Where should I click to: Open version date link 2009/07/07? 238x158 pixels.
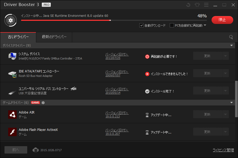(113, 76)
